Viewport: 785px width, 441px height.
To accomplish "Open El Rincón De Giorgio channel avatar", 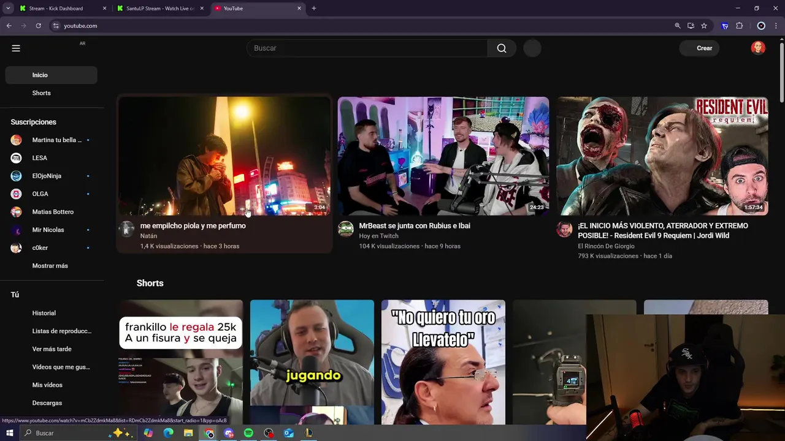I will pyautogui.click(x=564, y=229).
